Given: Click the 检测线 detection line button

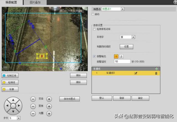Looking at the screenshot, I should click(x=10, y=83).
